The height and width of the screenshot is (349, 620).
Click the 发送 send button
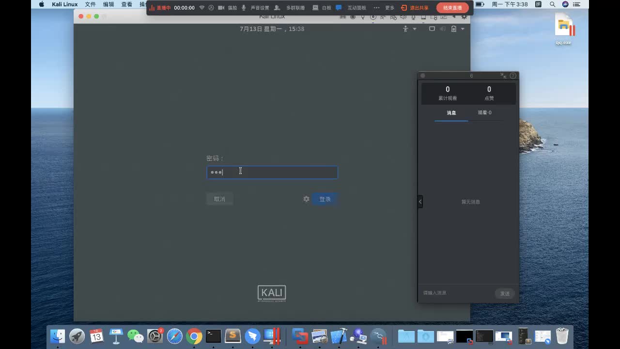click(x=505, y=293)
